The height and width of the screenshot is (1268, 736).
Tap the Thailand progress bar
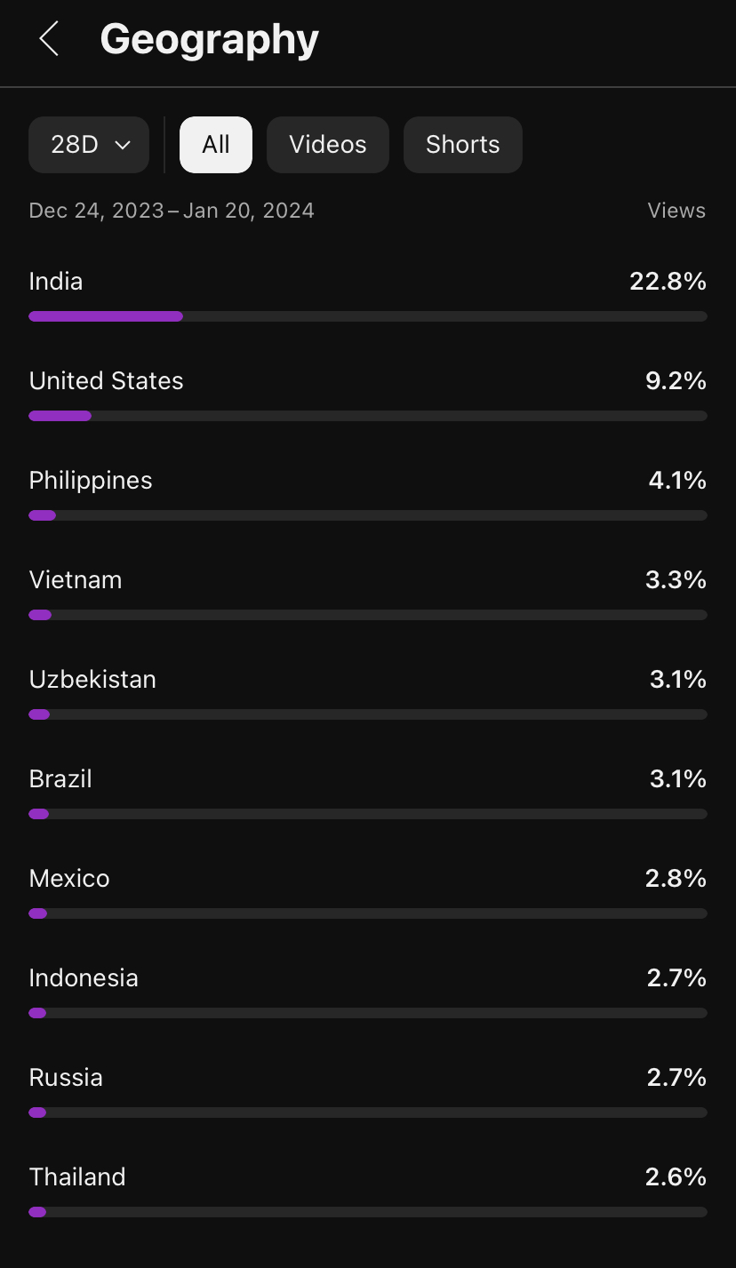pyautogui.click(x=368, y=1212)
